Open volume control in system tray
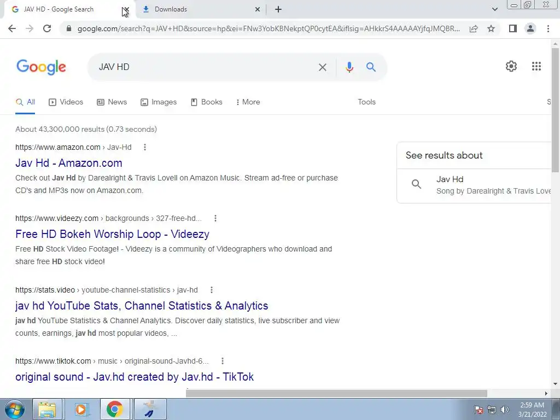The image size is (560, 420). click(505, 410)
